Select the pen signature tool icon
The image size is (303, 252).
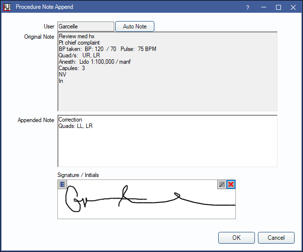(x=222, y=184)
